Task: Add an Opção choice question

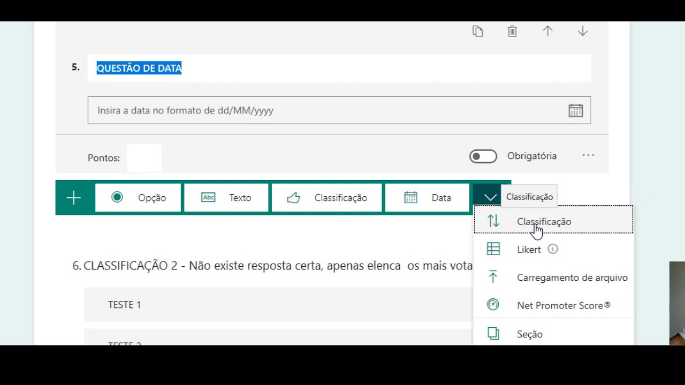Action: tap(139, 198)
